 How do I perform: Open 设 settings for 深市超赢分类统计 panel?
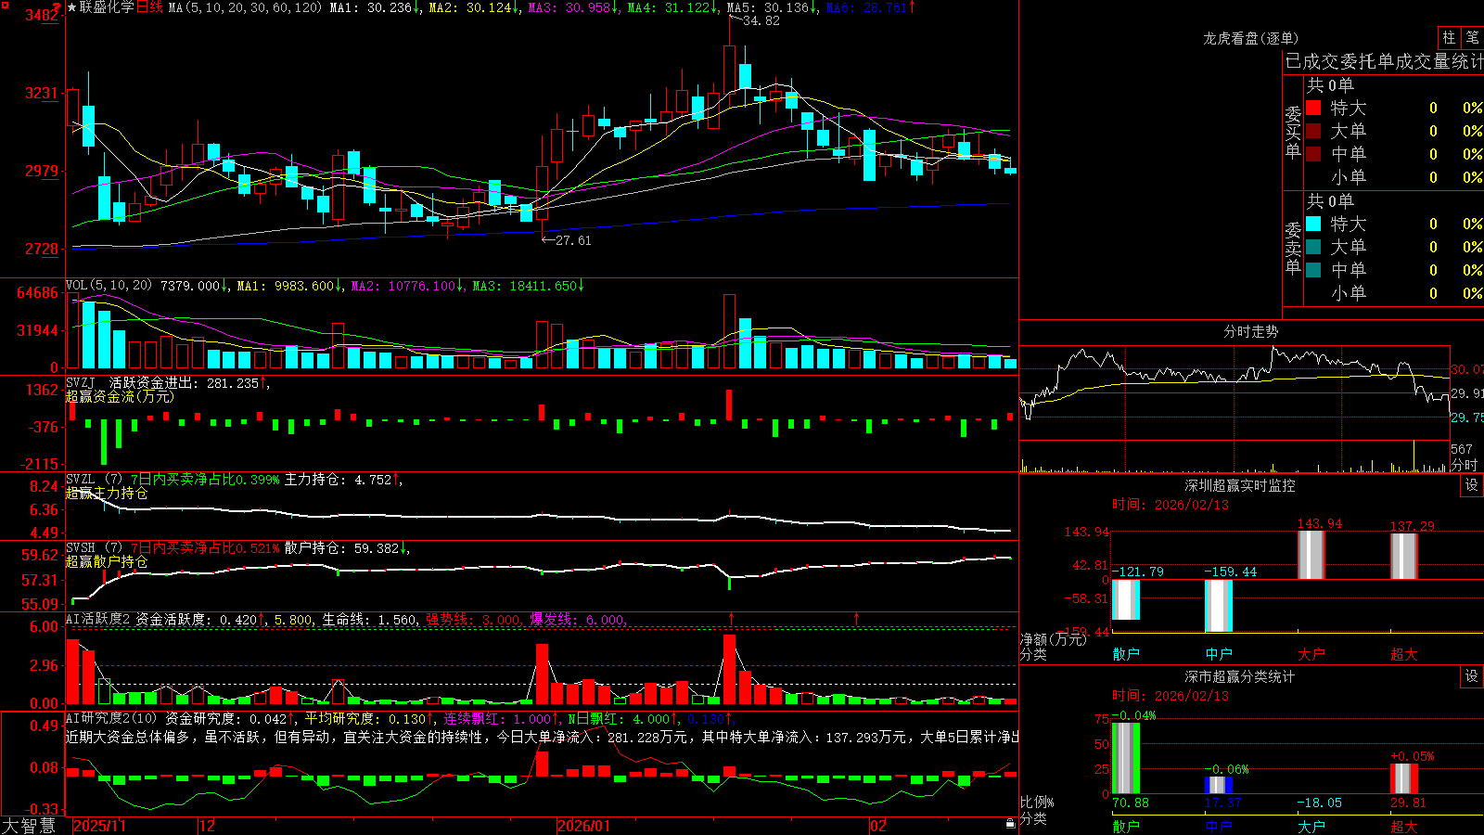(x=1472, y=676)
